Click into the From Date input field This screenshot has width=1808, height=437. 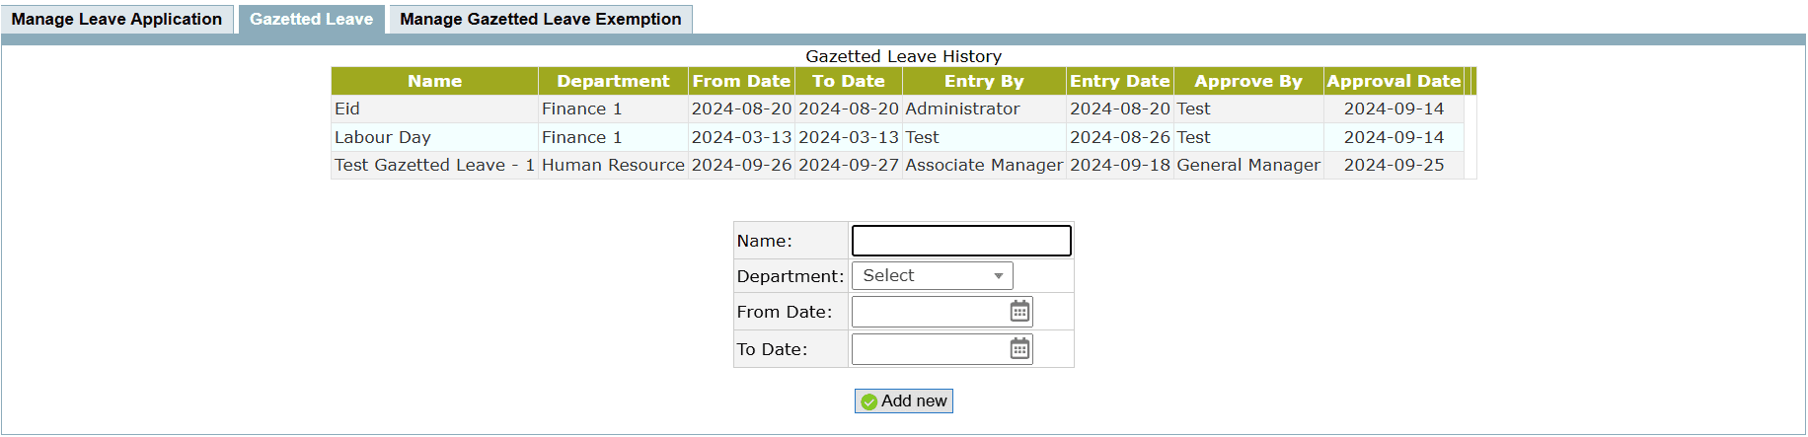pyautogui.click(x=929, y=312)
